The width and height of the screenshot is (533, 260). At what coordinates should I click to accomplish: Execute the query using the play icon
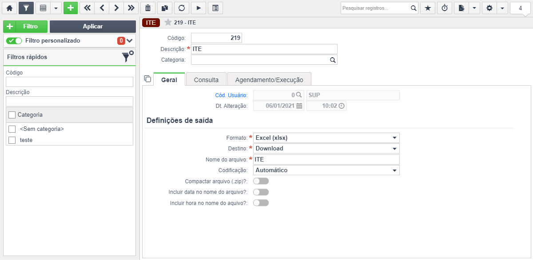click(198, 8)
